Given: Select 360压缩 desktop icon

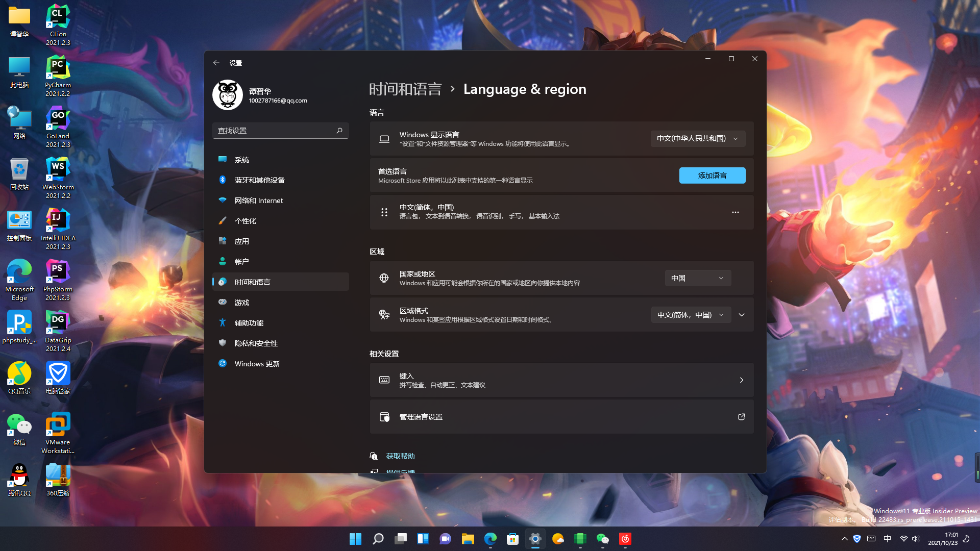Looking at the screenshot, I should point(58,480).
